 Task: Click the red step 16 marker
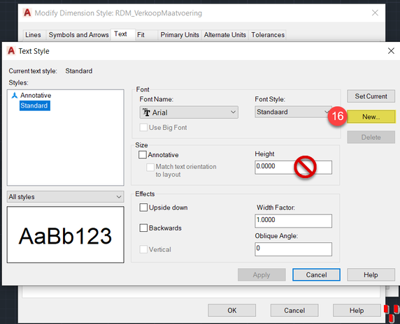337,116
